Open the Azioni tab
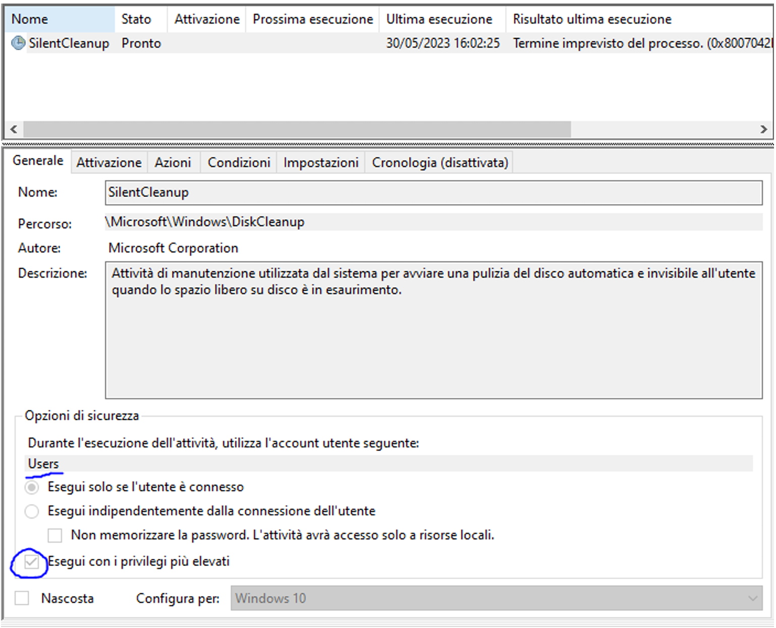Screen dimensions: 776x628 point(173,163)
